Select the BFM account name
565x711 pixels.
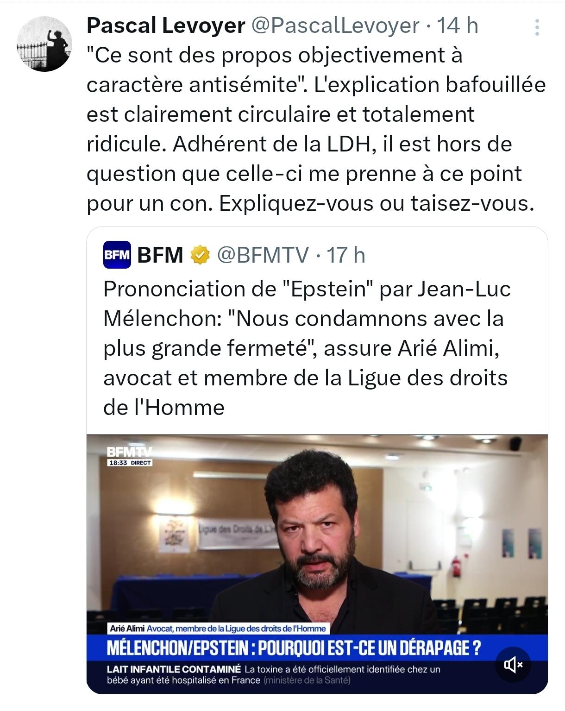click(160, 255)
